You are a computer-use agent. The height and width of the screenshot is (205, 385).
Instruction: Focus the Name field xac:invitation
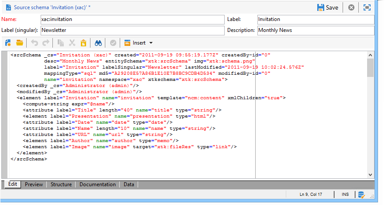pyautogui.click(x=132, y=19)
